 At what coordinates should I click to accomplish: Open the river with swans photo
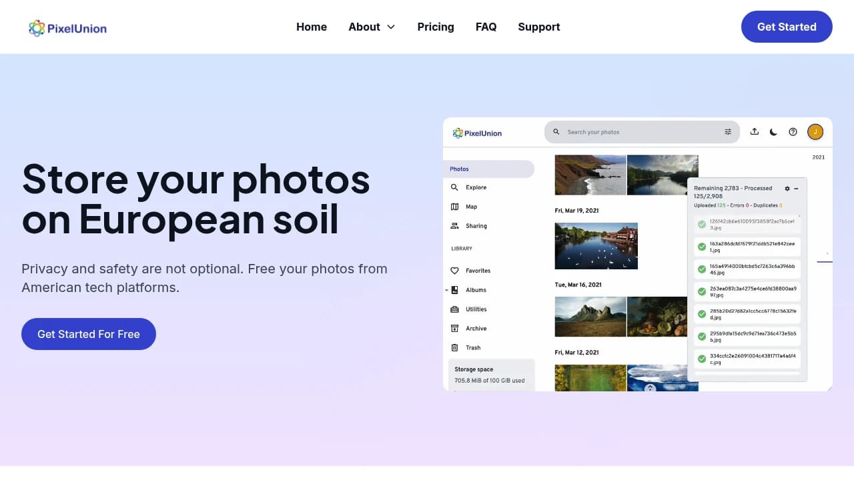(596, 246)
